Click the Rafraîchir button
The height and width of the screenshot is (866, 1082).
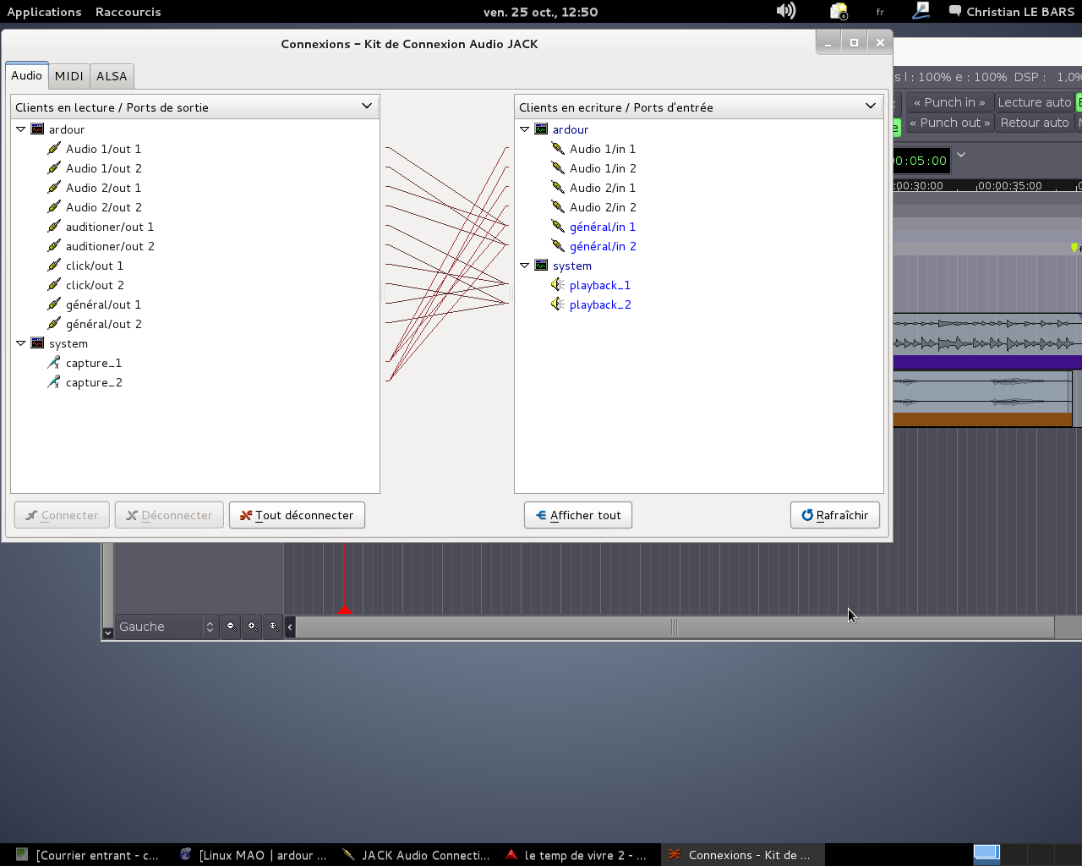click(x=835, y=515)
